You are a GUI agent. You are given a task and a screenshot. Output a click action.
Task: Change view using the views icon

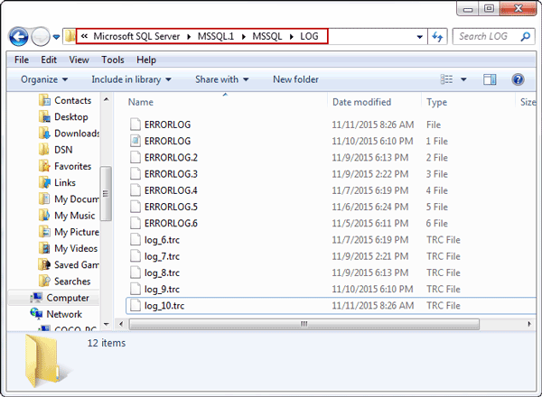coord(446,79)
